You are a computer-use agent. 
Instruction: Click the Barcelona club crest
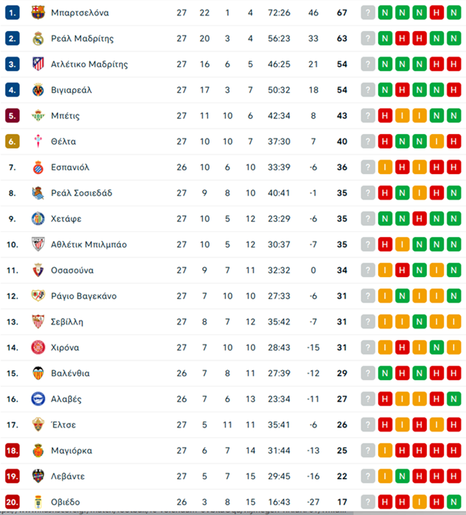coord(38,12)
